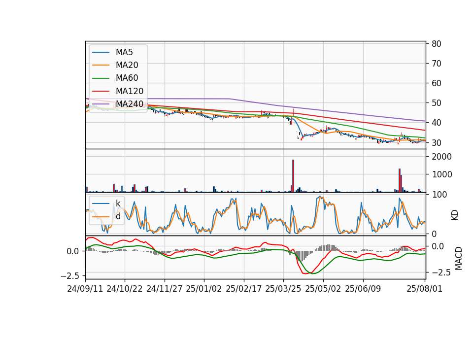The width and height of the screenshot is (473, 340).
Task: Click the KD vertical axis title
Action: 455,215
